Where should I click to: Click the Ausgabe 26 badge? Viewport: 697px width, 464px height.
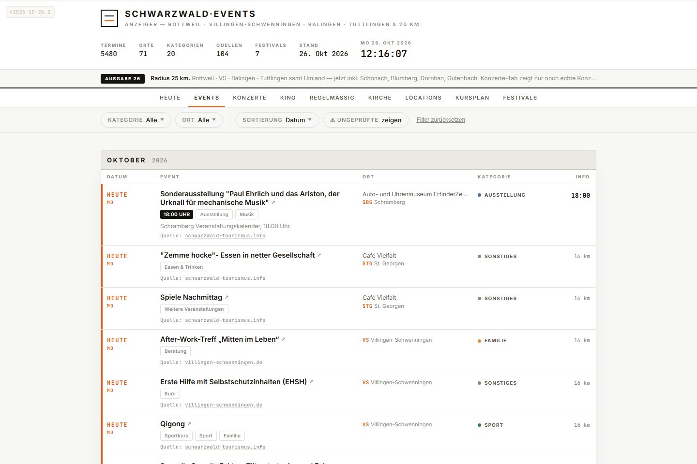[x=122, y=78]
